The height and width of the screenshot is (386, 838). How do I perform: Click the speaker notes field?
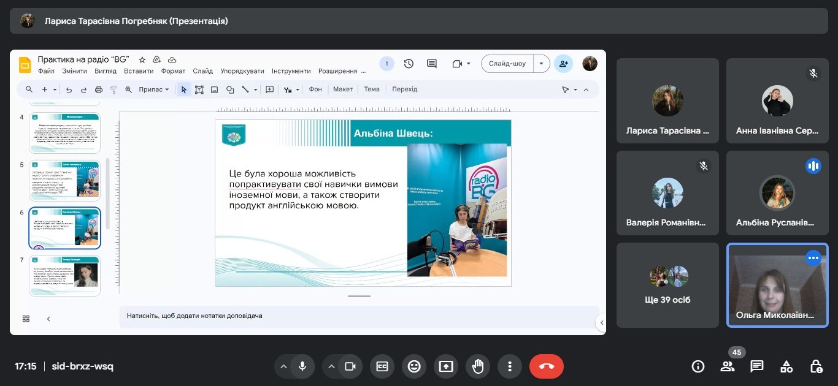pyautogui.click(x=356, y=316)
